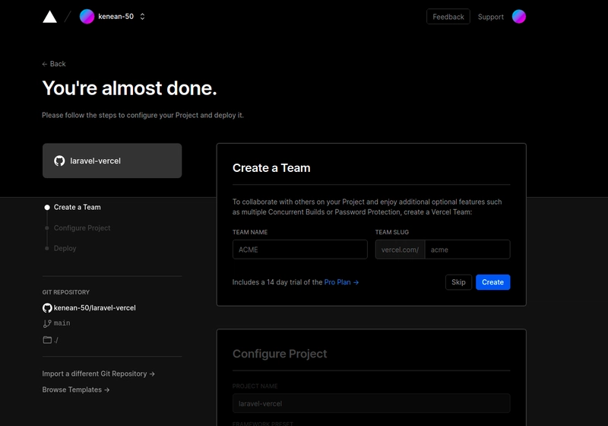Focus the Team Name input field
608x426 pixels.
coord(299,250)
